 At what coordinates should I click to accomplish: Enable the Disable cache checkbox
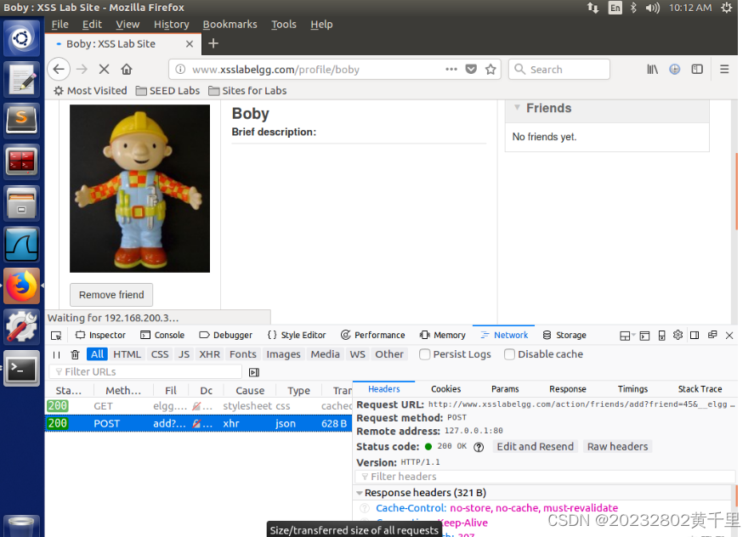pyautogui.click(x=509, y=354)
